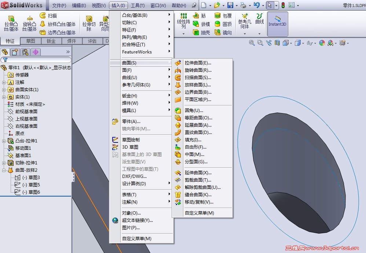Open the 凸台/基体(B) submenu
This screenshot has width=366, height=253.
142,15
